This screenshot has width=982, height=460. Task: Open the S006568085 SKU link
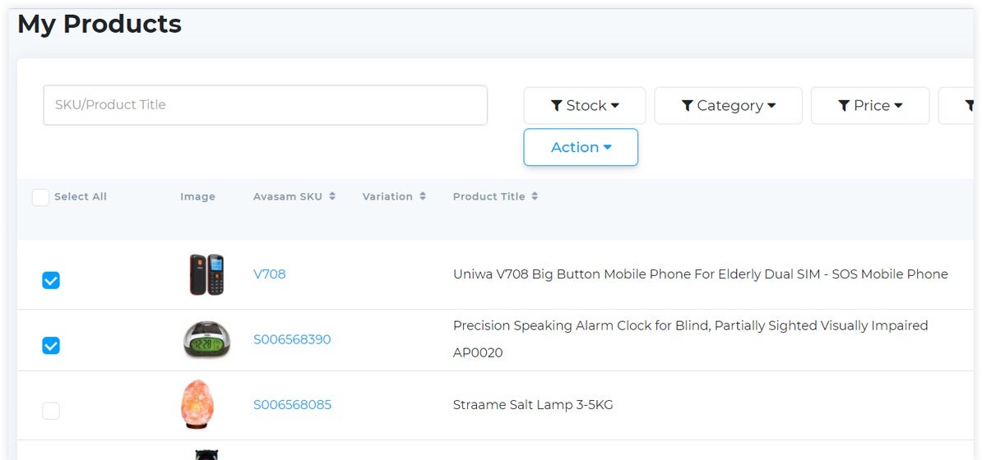pos(292,405)
